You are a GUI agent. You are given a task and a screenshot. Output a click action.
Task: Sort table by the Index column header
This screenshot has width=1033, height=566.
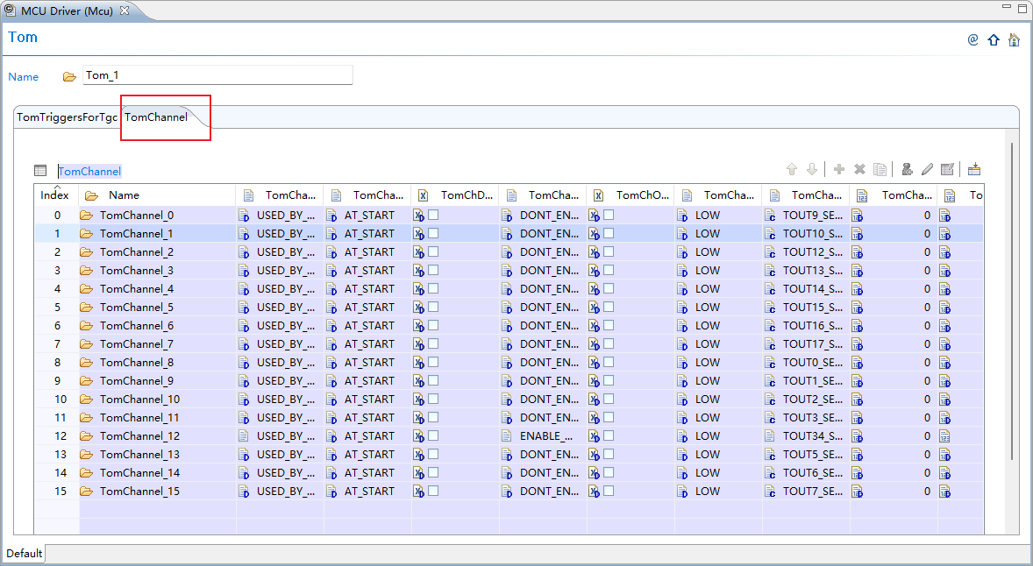54,195
